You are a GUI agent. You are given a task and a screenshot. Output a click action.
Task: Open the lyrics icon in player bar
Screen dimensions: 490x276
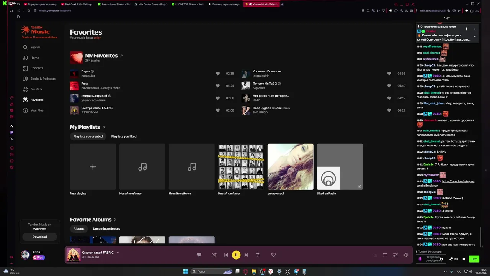(374, 255)
